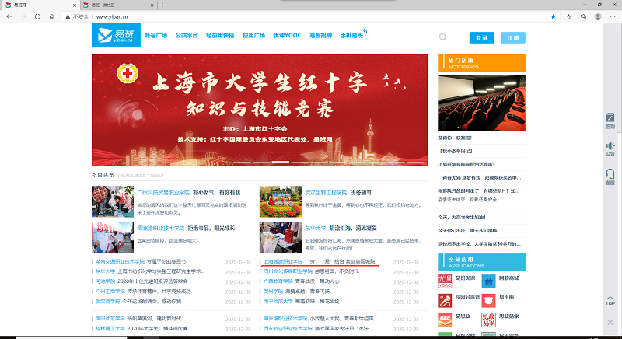Open the 易思政 book app icon

445,320
